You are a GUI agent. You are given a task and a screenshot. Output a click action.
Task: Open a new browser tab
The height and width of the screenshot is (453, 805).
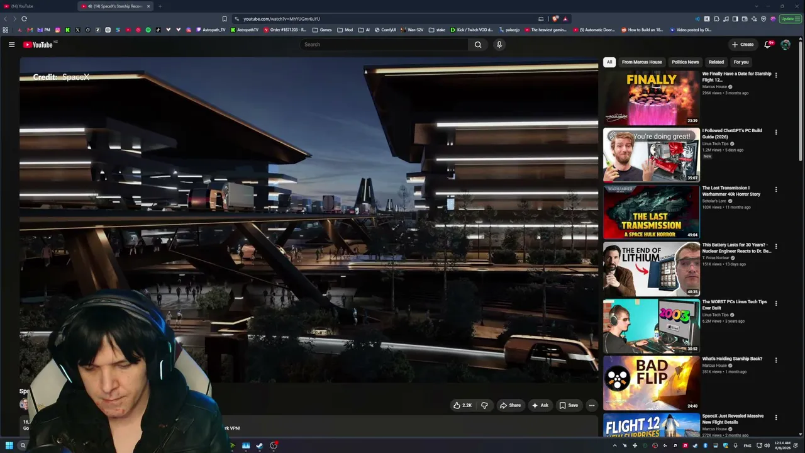[x=160, y=6]
